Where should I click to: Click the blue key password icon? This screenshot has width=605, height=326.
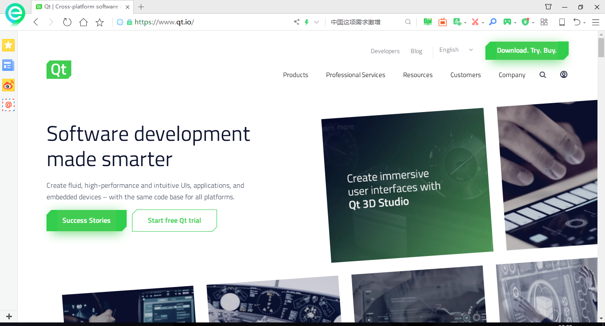(x=493, y=22)
